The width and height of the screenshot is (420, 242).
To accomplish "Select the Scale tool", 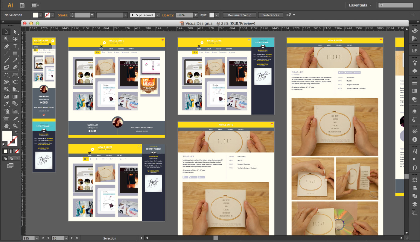I will (x=15, y=75).
